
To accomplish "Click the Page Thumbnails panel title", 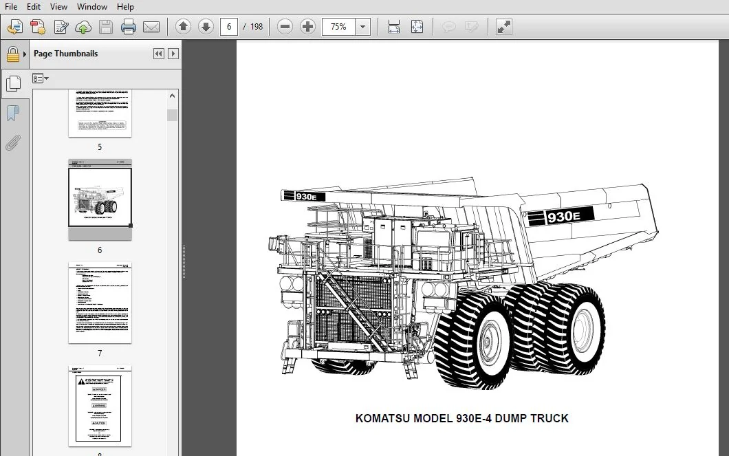I will click(x=65, y=54).
